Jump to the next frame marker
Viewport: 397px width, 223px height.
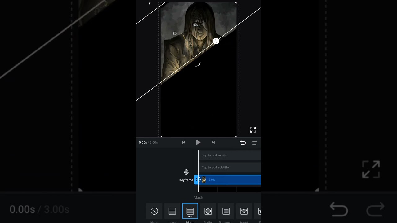coord(213,142)
